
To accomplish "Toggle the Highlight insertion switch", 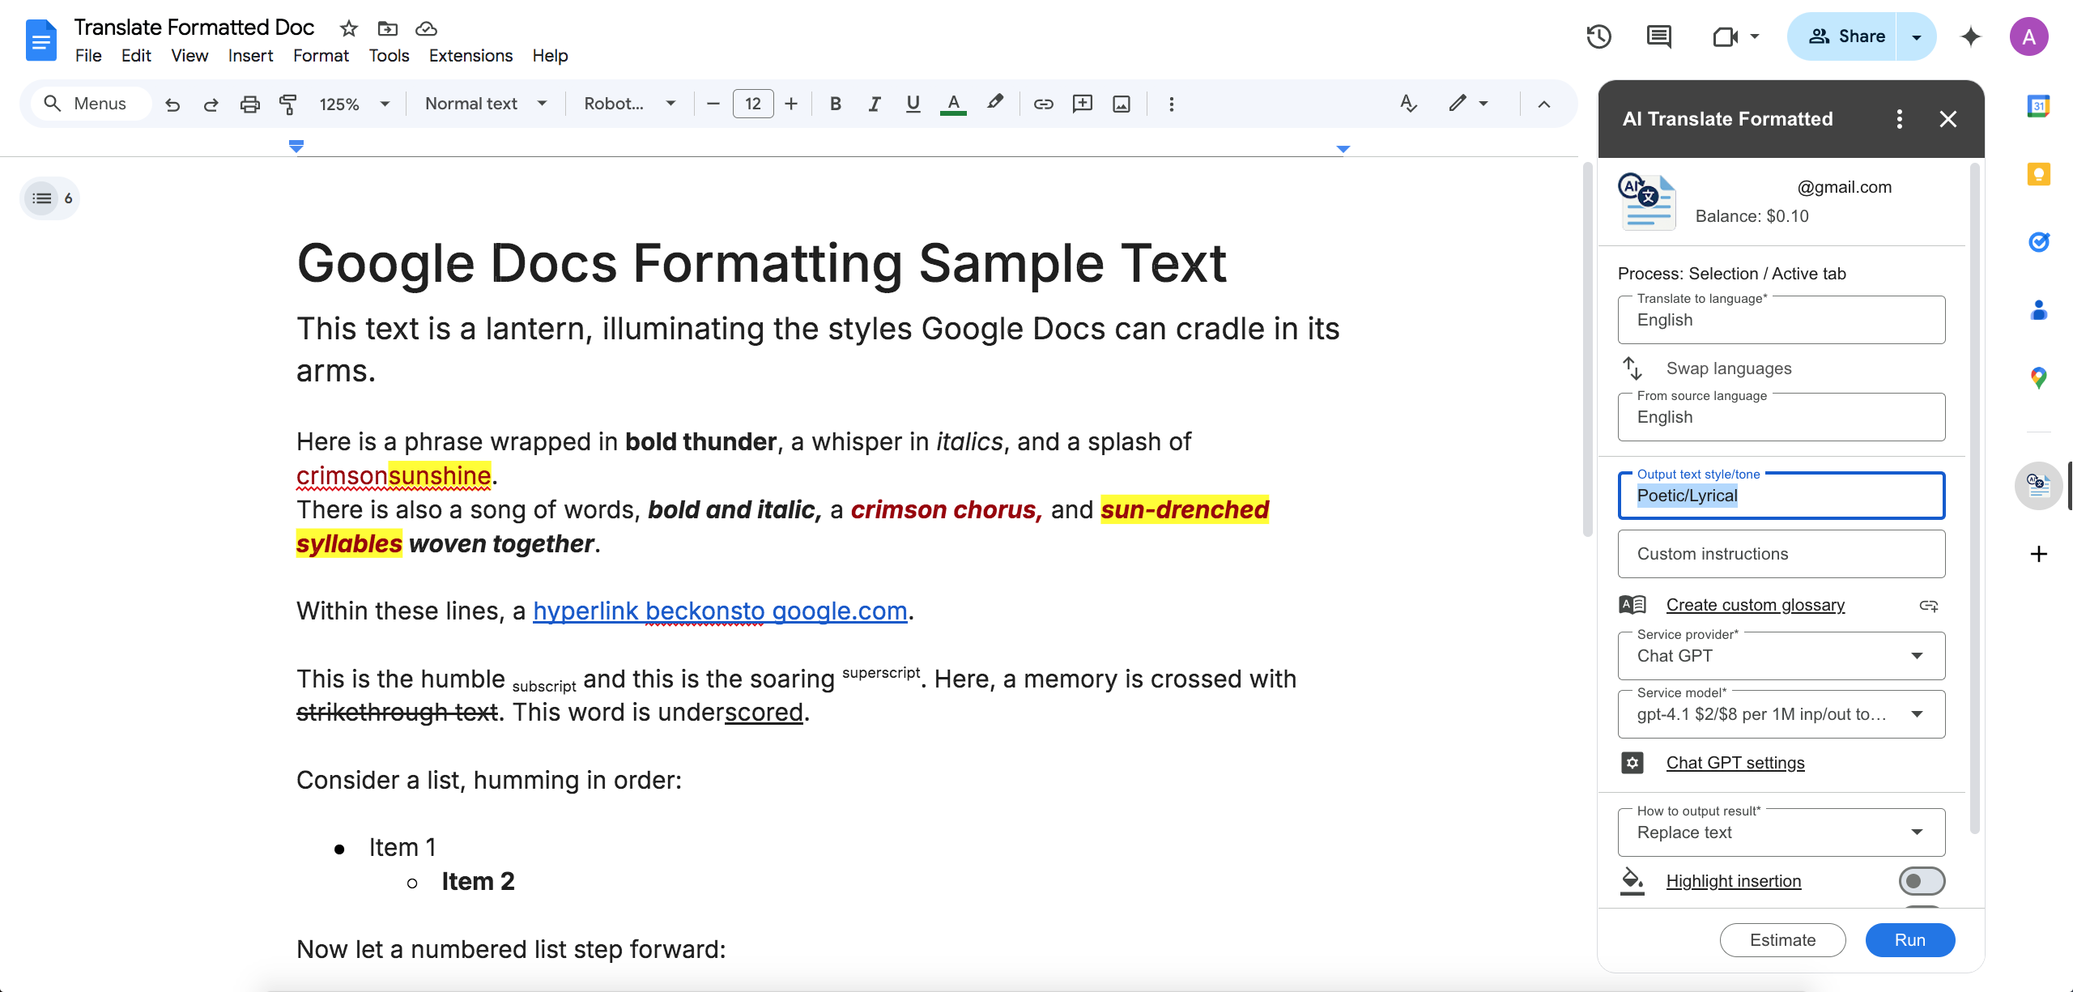I will click(1921, 881).
